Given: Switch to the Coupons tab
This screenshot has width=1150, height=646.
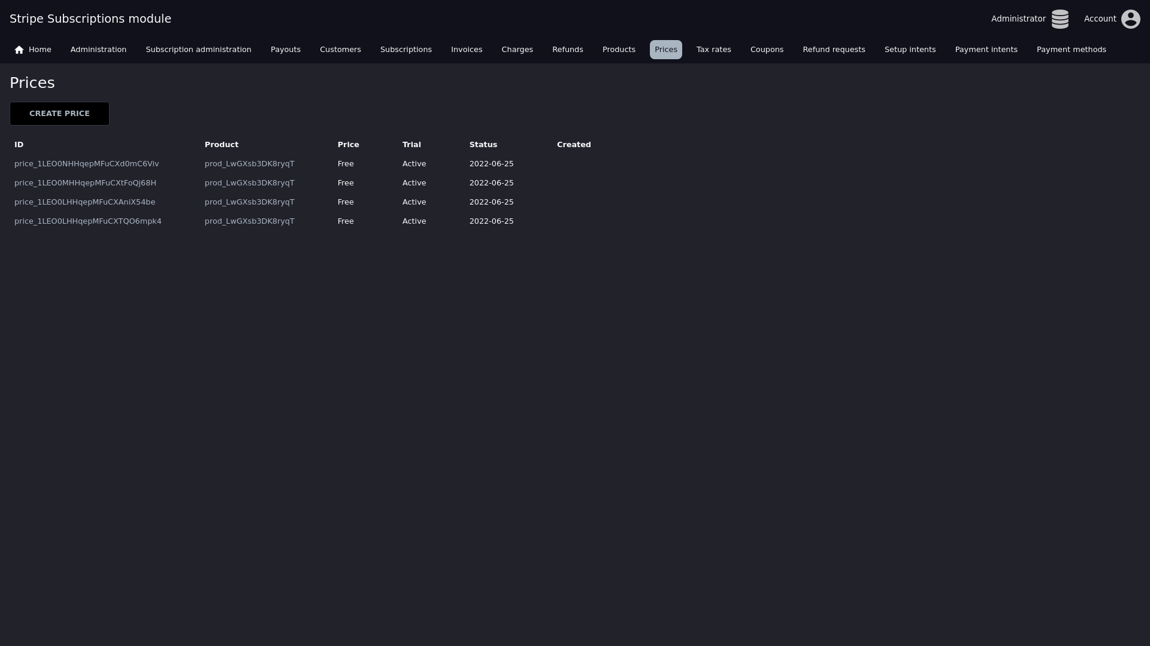Looking at the screenshot, I should 766,50.
